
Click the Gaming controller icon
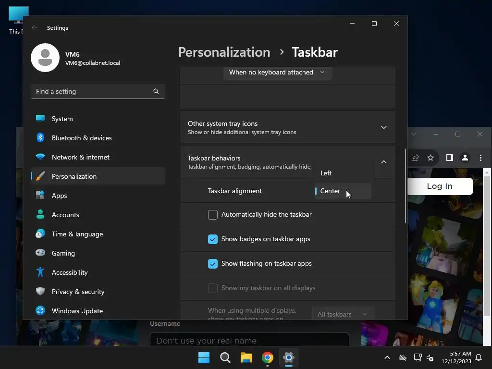point(40,253)
